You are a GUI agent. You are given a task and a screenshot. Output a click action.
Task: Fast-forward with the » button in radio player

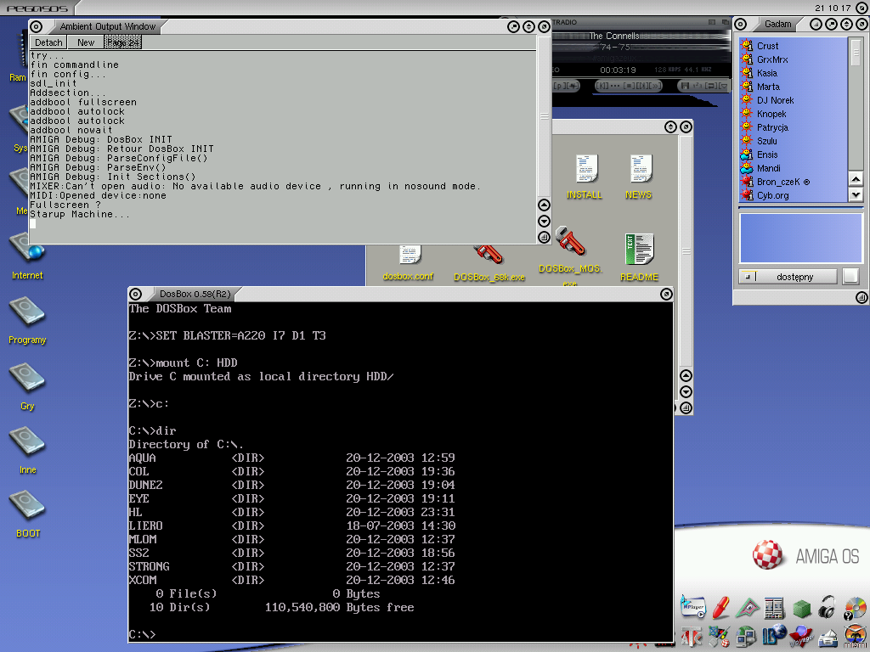point(655,86)
